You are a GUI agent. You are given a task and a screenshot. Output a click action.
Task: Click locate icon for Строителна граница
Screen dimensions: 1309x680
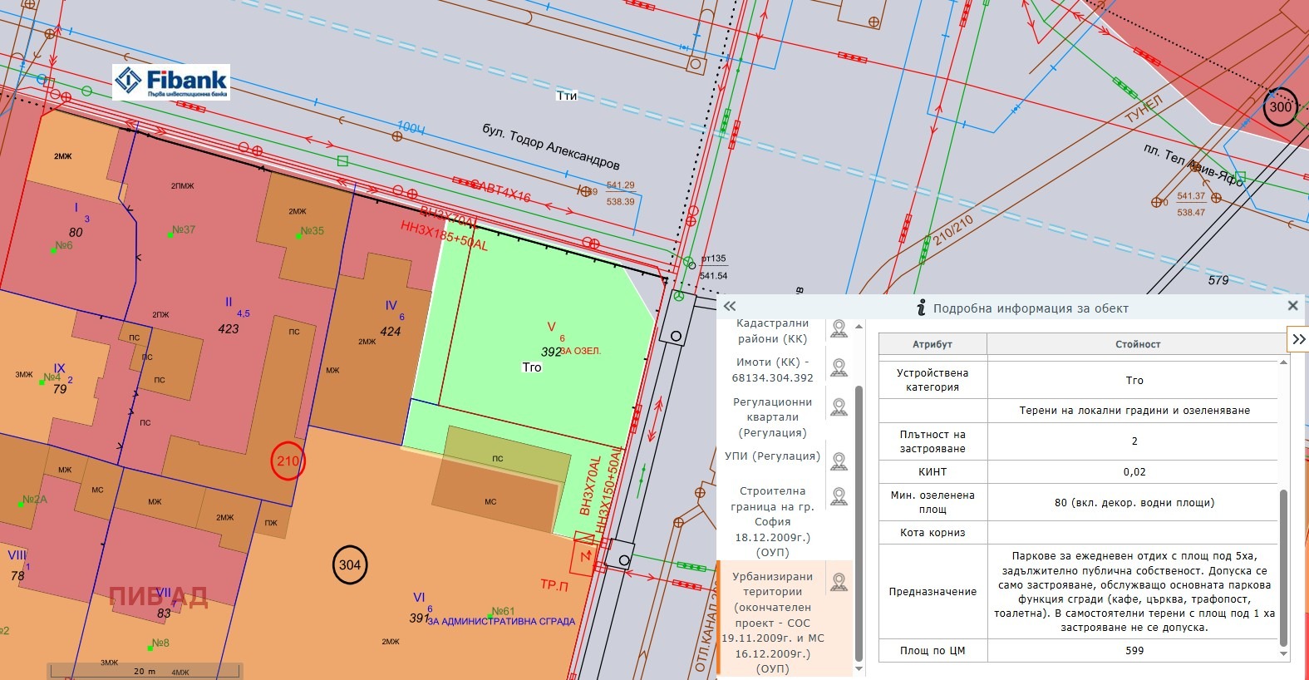[x=839, y=497]
